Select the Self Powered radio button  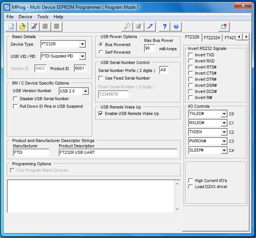click(101, 52)
